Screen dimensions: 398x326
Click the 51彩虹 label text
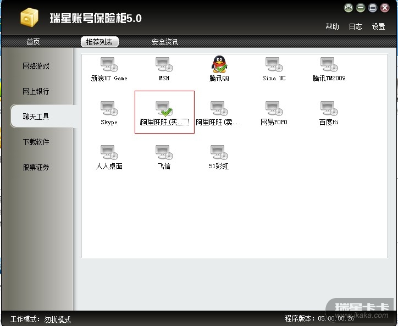point(219,167)
